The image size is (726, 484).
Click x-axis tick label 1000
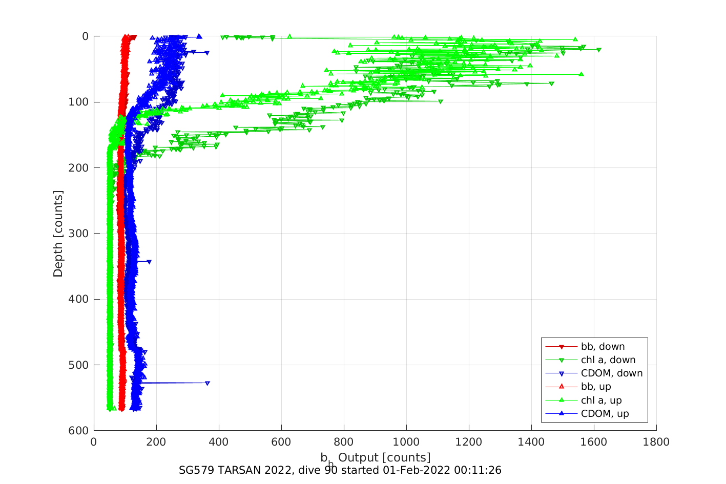pos(406,442)
